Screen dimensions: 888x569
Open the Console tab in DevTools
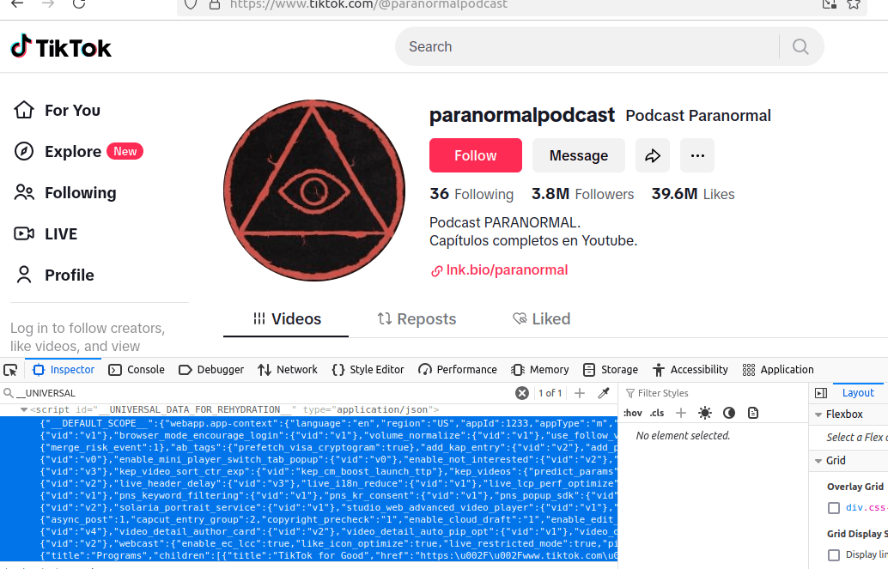[x=137, y=370]
